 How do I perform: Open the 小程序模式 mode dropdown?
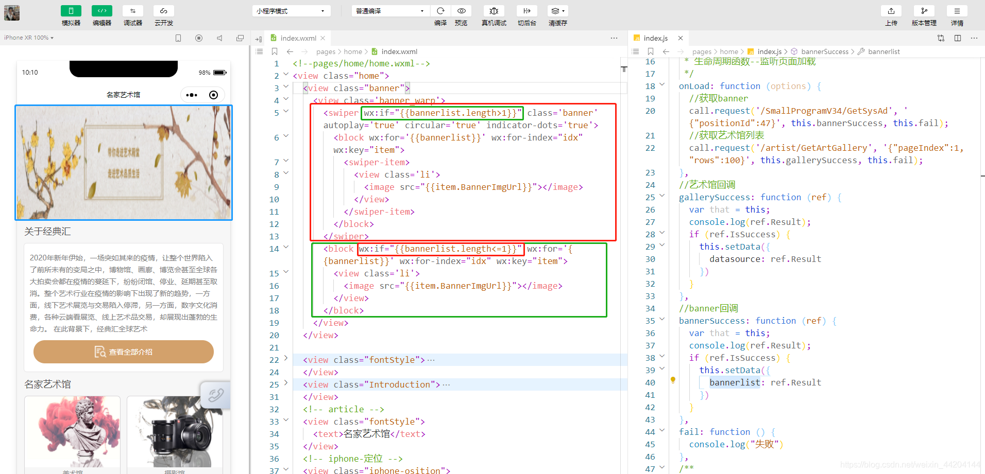pos(291,11)
